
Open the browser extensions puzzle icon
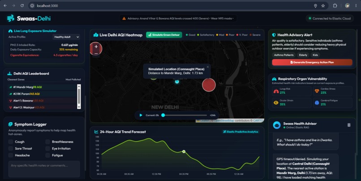pos(335,6)
